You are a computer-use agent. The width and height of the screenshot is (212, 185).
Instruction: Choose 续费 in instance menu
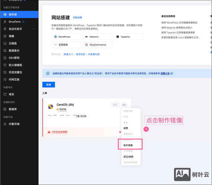coord(125,128)
